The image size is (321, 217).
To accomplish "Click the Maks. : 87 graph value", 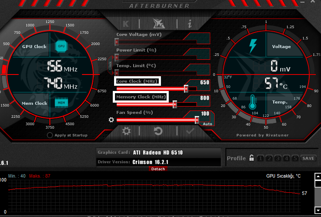I will tap(40, 176).
